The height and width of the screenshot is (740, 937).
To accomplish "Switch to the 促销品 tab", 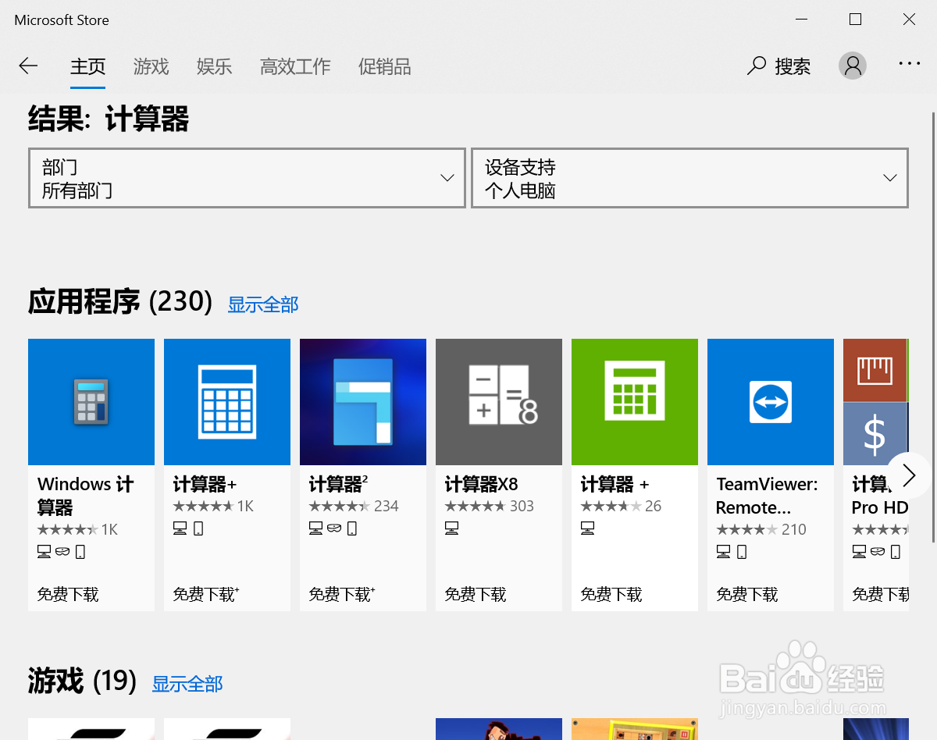I will [x=384, y=66].
